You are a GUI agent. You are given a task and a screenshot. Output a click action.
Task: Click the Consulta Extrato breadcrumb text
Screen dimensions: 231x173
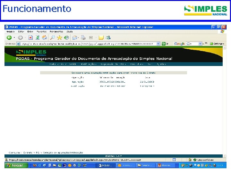tap(46, 152)
